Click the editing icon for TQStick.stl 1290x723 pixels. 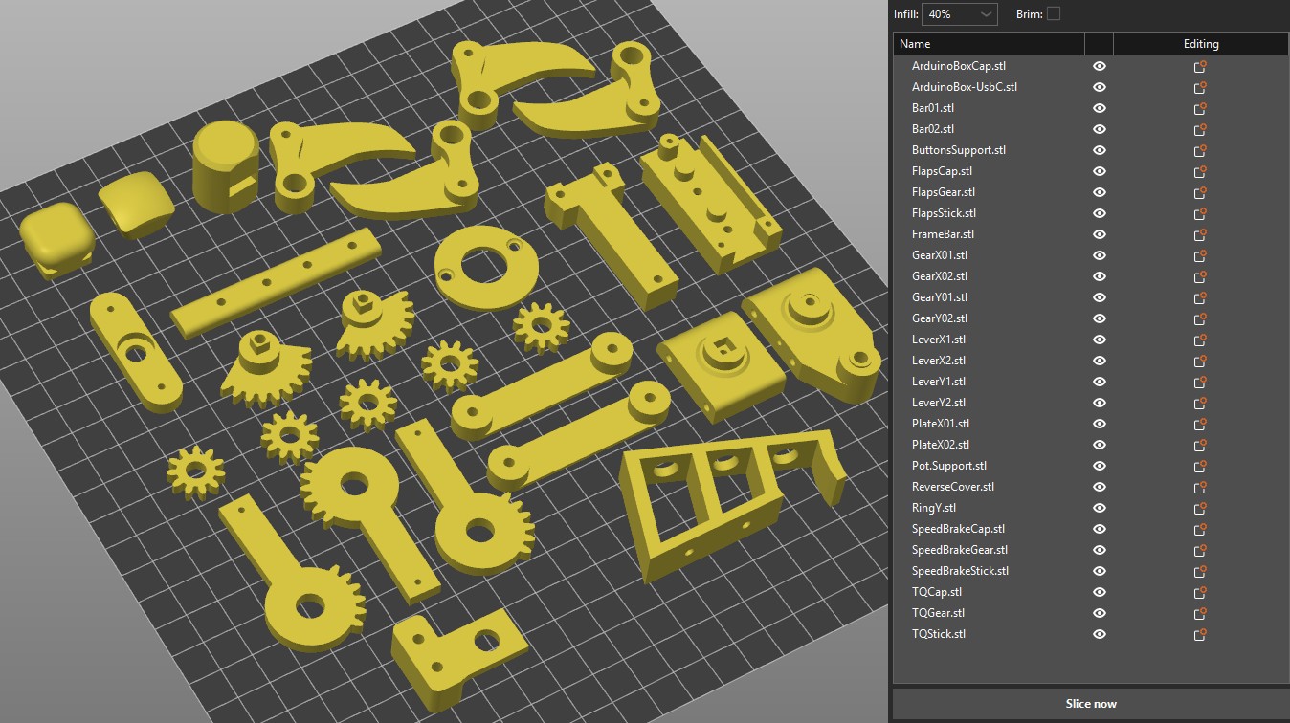[x=1199, y=634]
